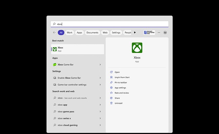
Task: Expand the xbox web results chevron
Action: (100, 98)
